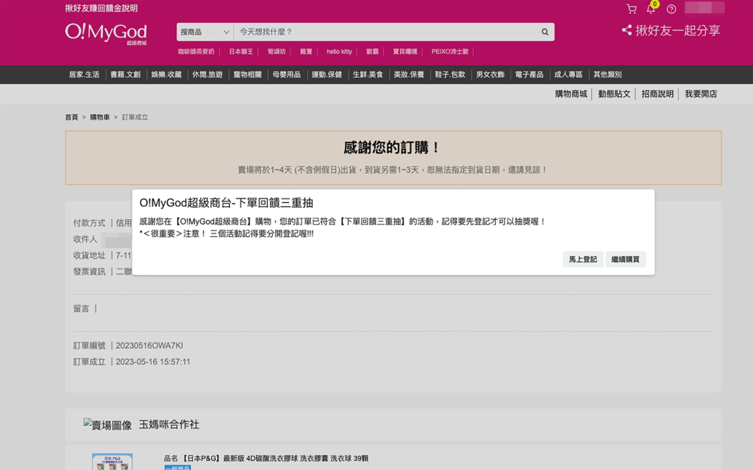Open the 玉媽咪合作社 store link
Screen dimensions: 753x470
(169, 424)
